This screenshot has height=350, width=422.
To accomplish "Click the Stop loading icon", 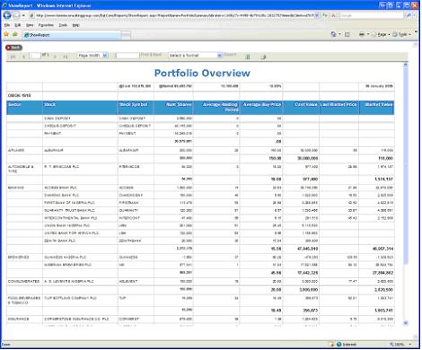I will click(x=333, y=15).
